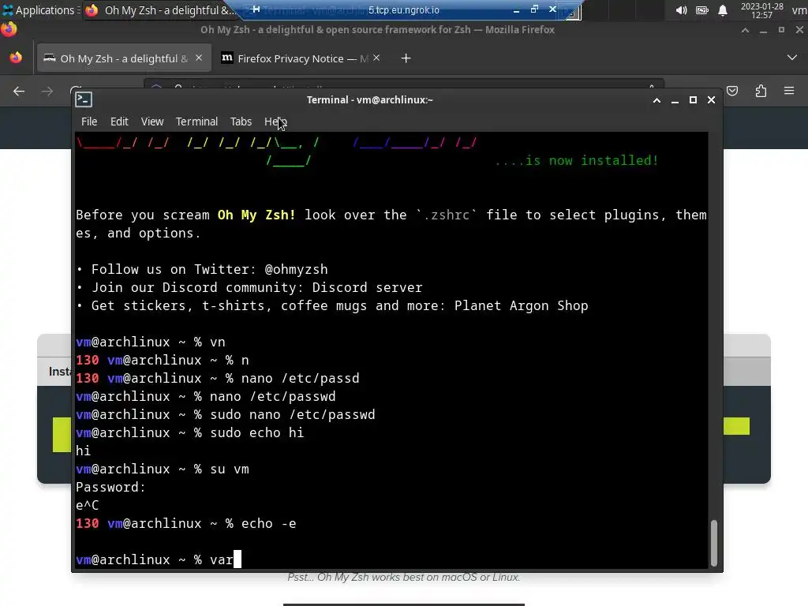Click the Save to Pocket icon
The width and height of the screenshot is (808, 606).
(732, 92)
